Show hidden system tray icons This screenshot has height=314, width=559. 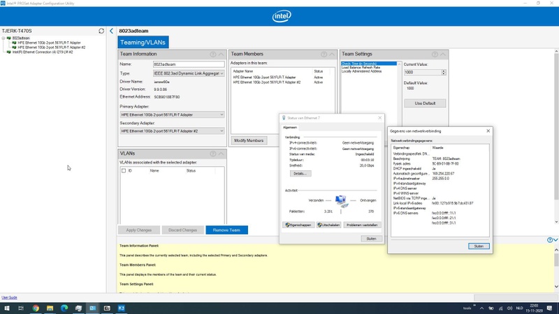tap(481, 308)
